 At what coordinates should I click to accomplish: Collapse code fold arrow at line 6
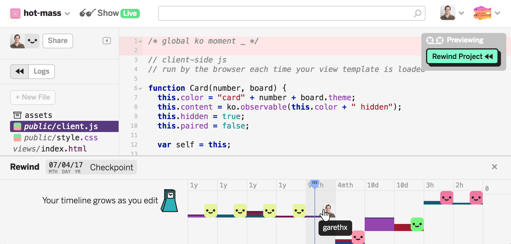pos(141,88)
